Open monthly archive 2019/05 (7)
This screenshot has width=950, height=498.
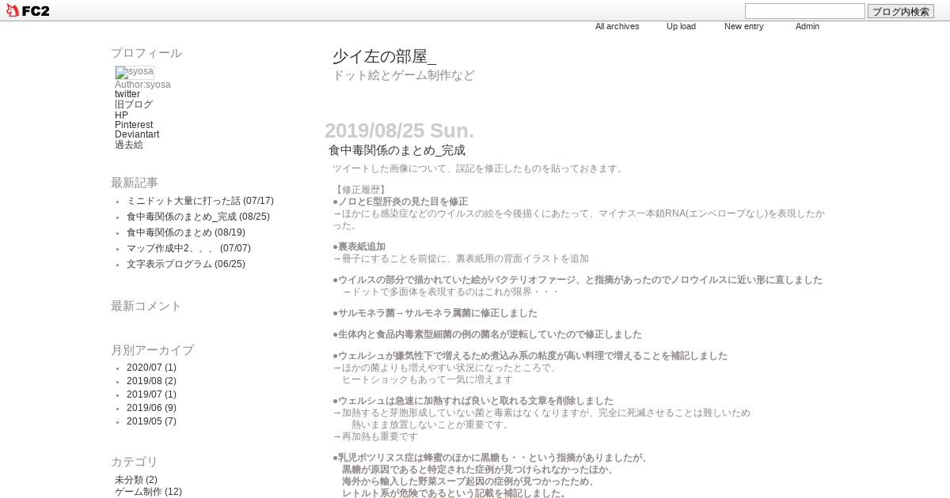151,421
